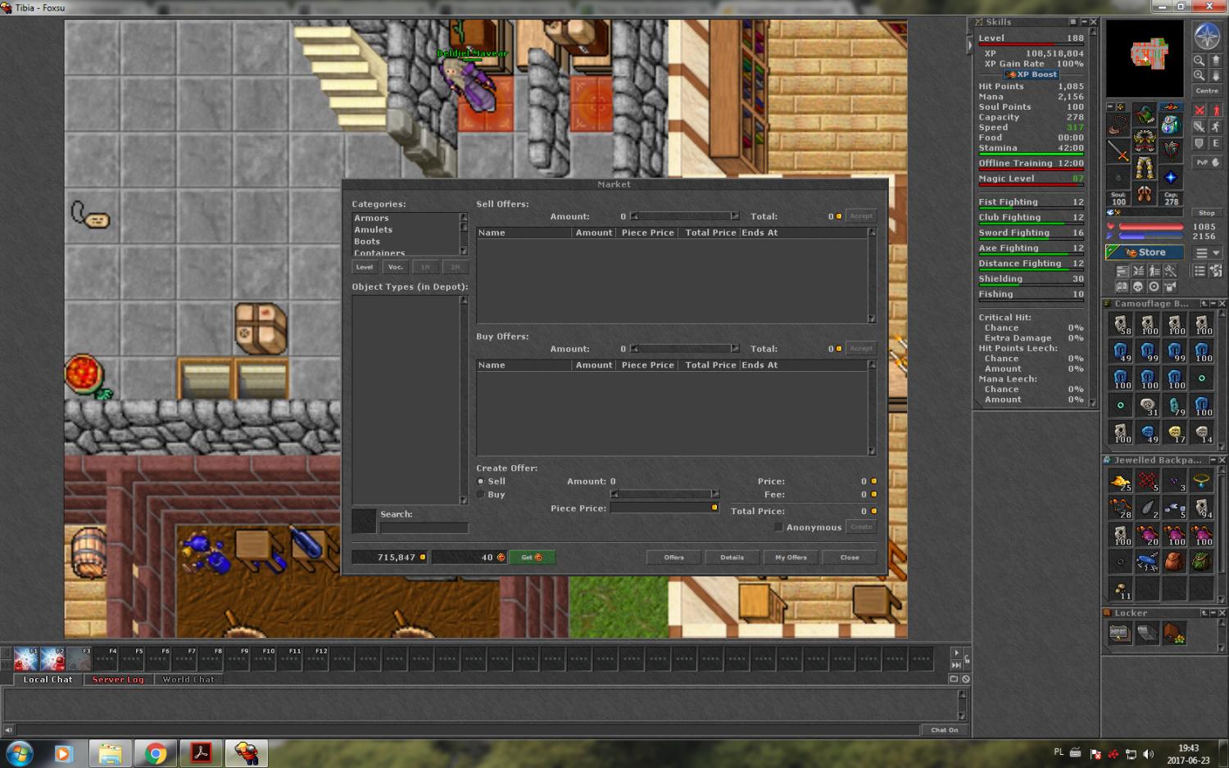Zoom in the minimap

(x=1199, y=75)
